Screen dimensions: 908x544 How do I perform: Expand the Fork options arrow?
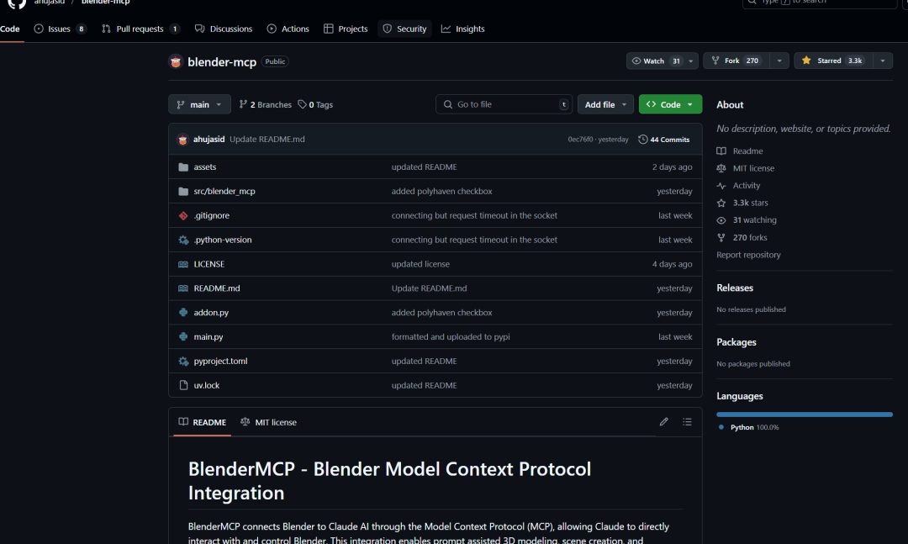pos(780,61)
